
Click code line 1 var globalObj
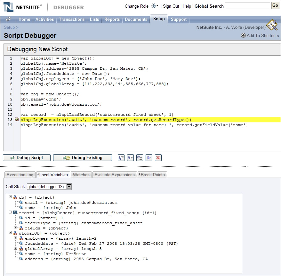click(x=57, y=59)
